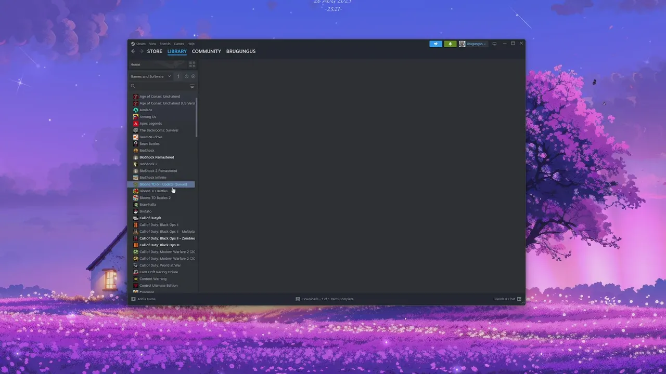Click the Bloons TD Battles 2 icon
The height and width of the screenshot is (374, 666).
pos(136,198)
